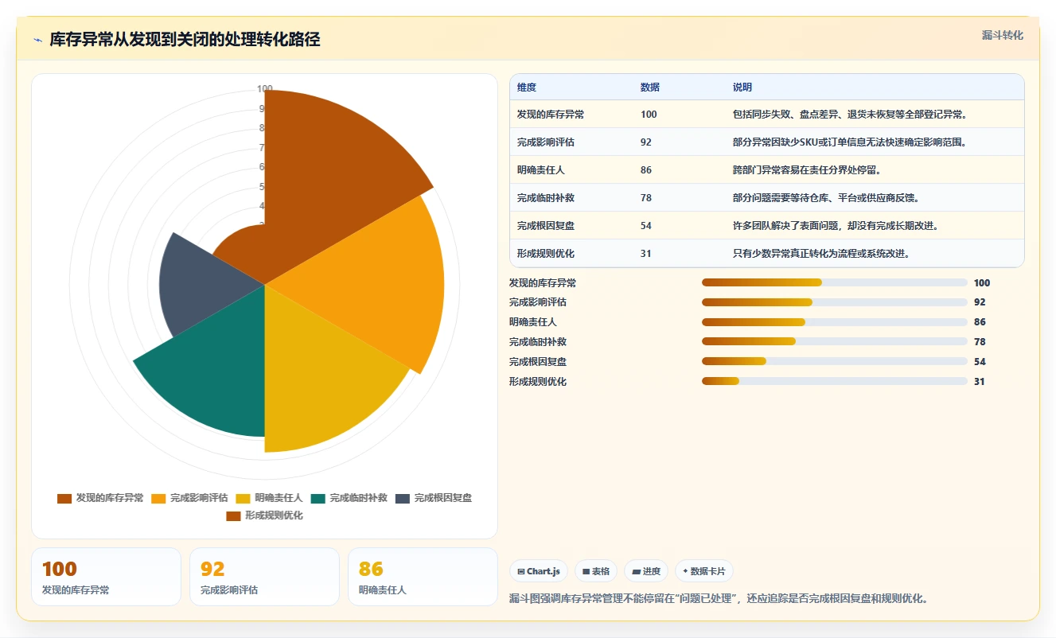Screen dimensions: 1056x638
Task: Toggle 完成影响评估 in the chart legend
Action: point(188,498)
